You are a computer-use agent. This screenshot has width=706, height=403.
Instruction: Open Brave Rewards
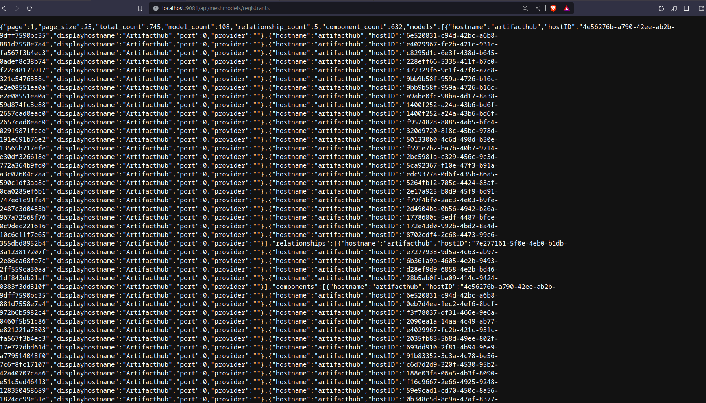tap(566, 8)
